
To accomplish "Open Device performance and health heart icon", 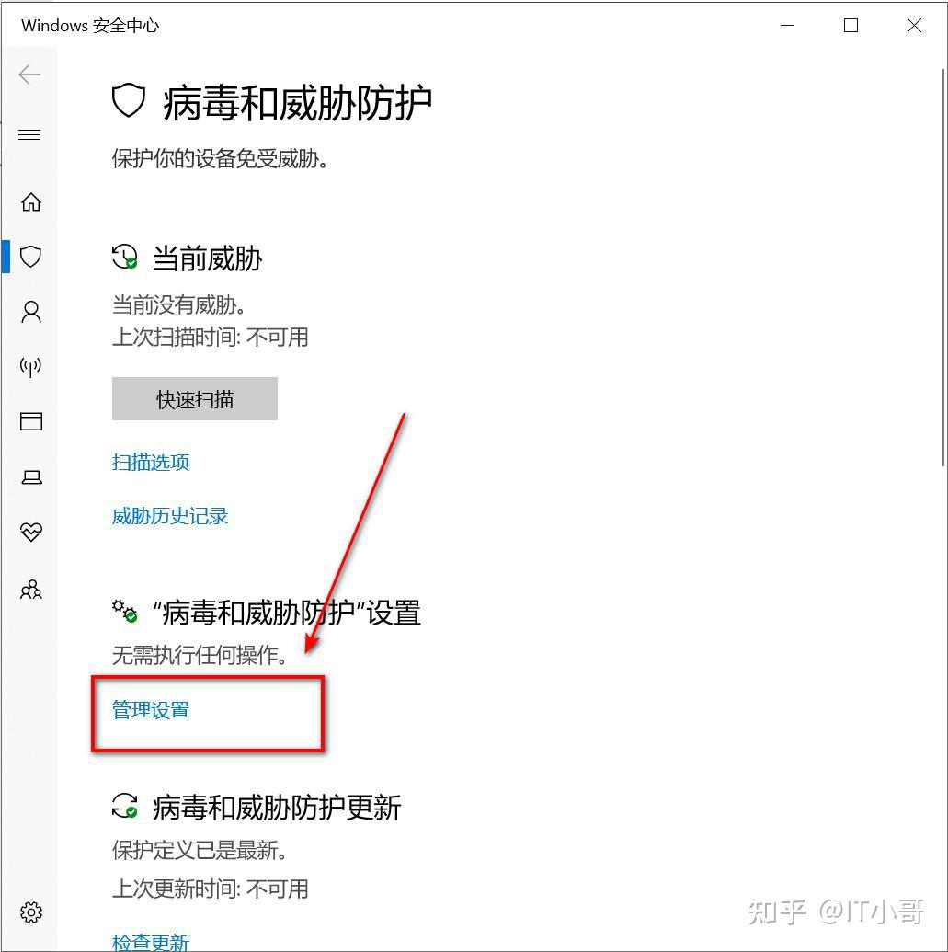I will [x=31, y=533].
